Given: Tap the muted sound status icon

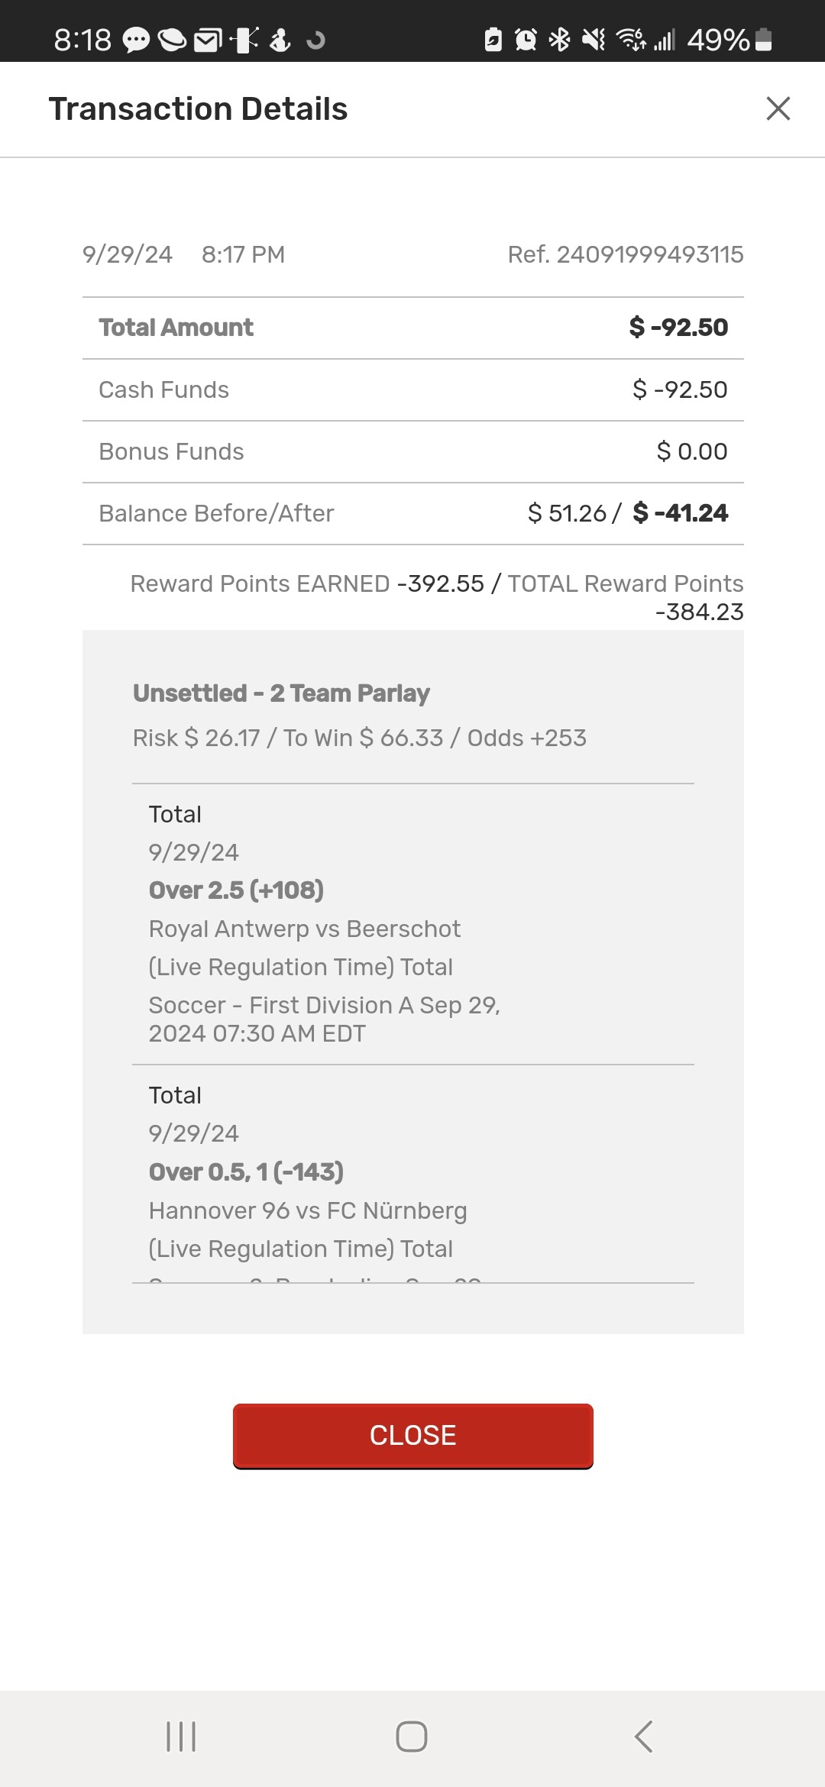Looking at the screenshot, I should click(594, 40).
